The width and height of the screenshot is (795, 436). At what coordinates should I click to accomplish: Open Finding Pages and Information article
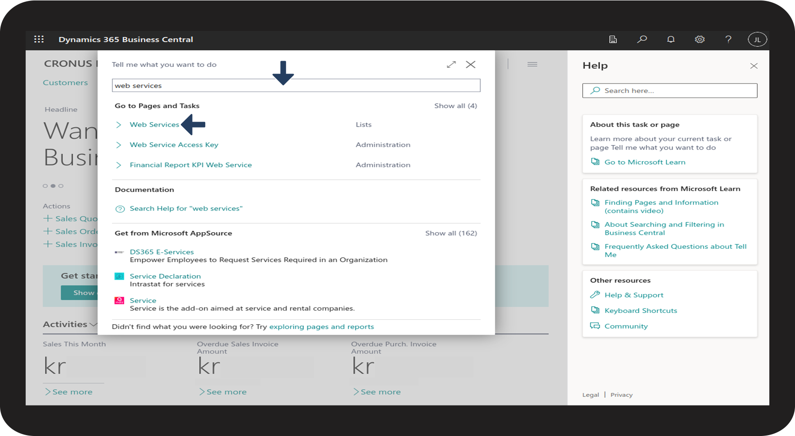661,207
